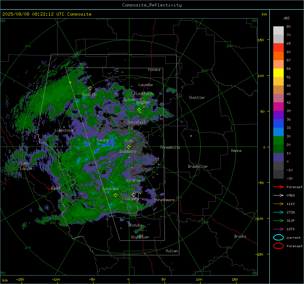The image size is (304, 284).
Task: Click the Sundre map label
Action: (x=102, y=140)
